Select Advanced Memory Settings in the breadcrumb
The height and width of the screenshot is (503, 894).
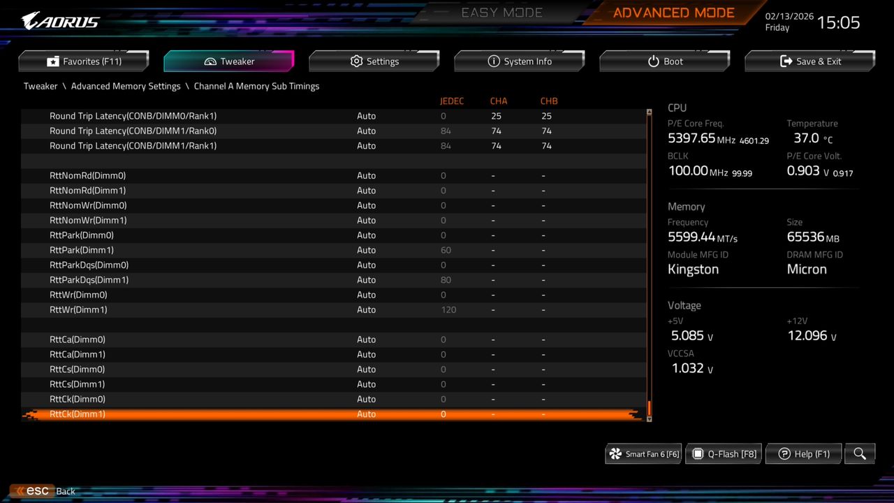click(x=126, y=86)
